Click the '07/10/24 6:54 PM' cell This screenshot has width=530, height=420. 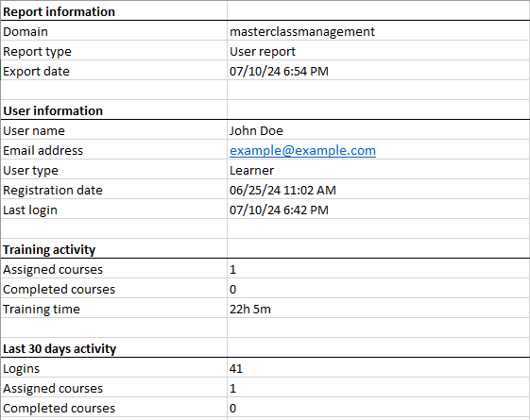379,71
